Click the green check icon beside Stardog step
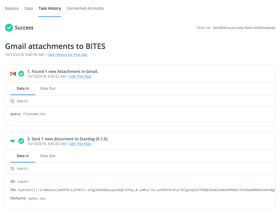280x215 pixels. click(x=21, y=141)
